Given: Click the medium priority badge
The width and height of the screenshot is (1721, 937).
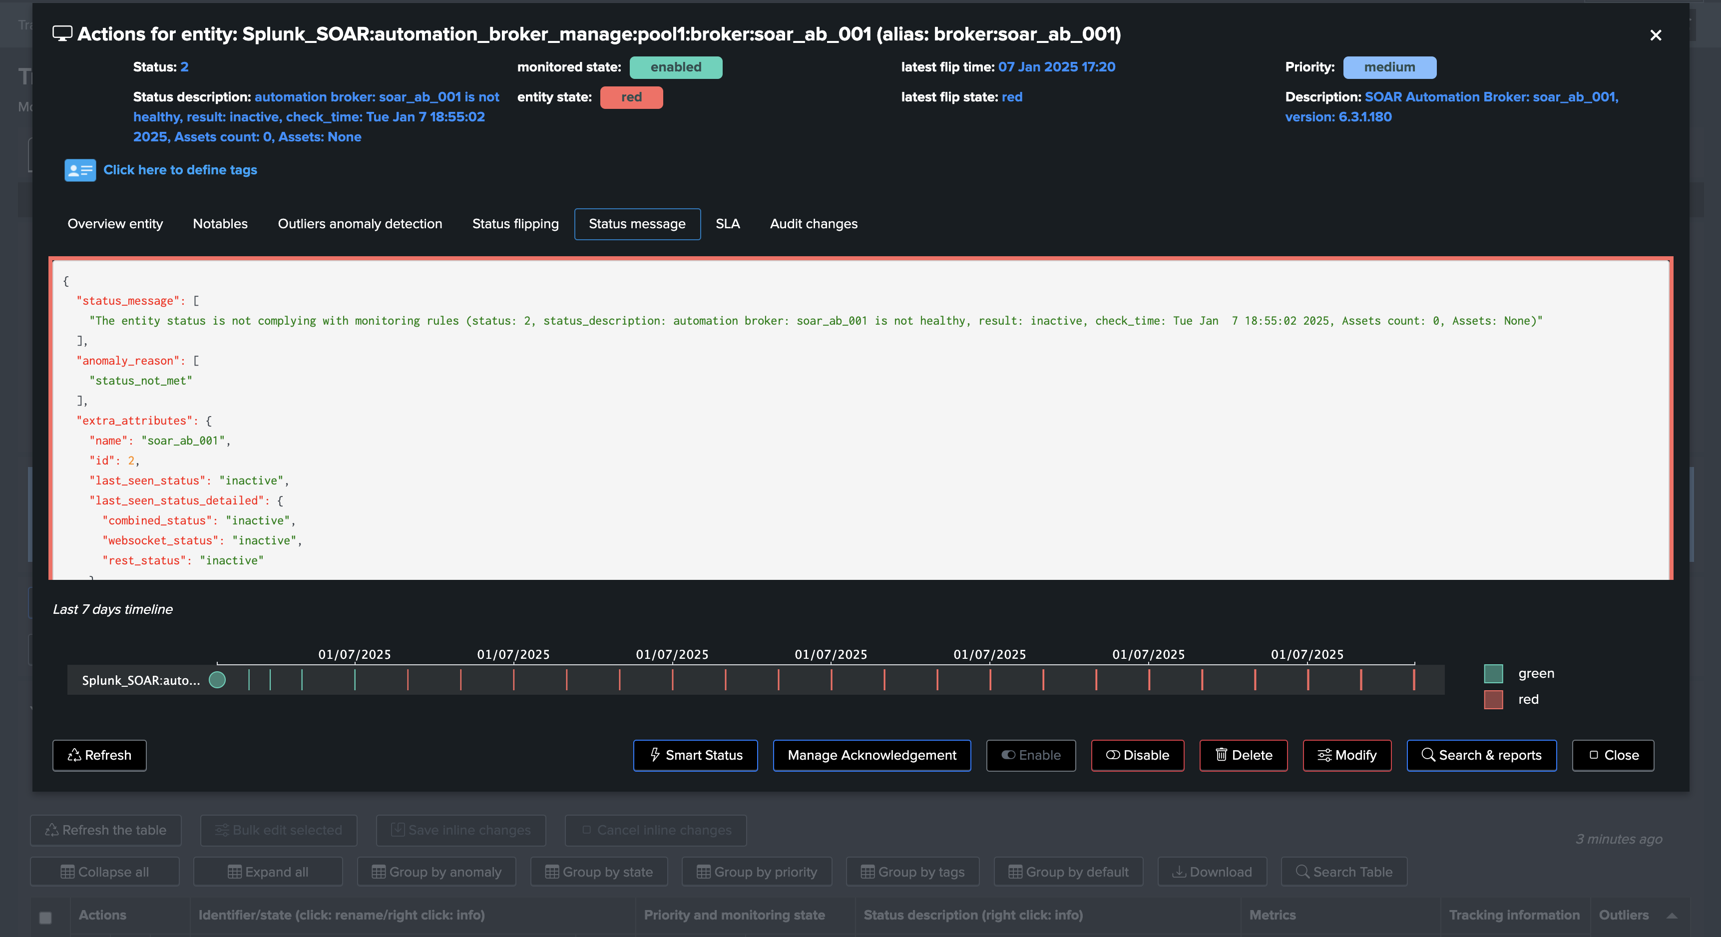Looking at the screenshot, I should (x=1389, y=67).
